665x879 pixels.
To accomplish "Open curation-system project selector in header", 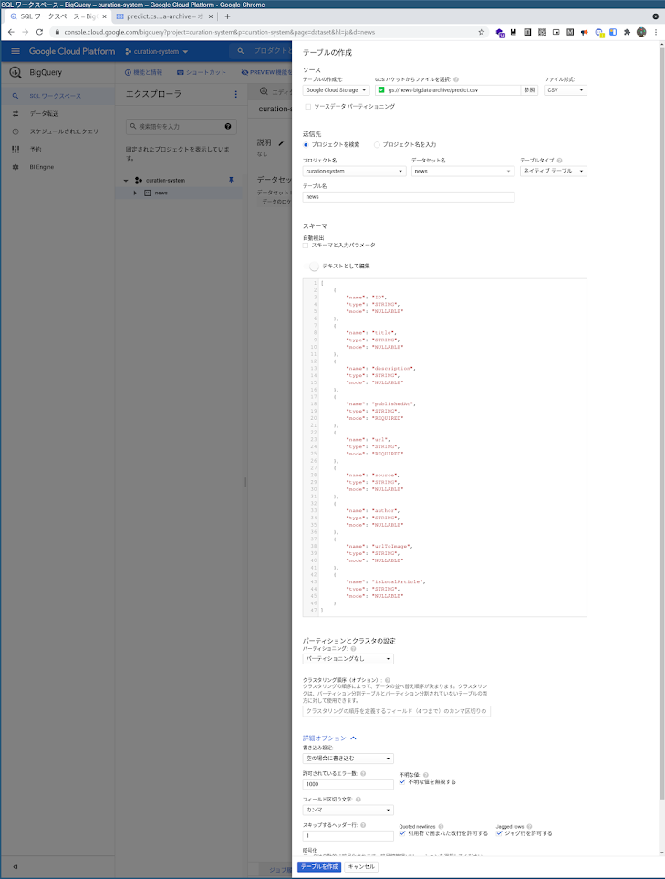I will coord(157,52).
